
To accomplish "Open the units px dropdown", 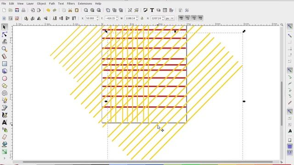I will [170, 18].
